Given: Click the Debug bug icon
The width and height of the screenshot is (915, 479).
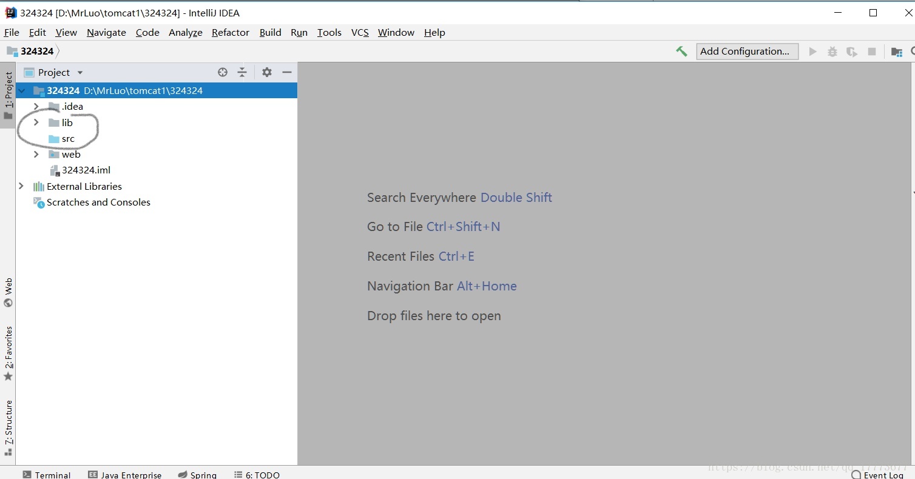Looking at the screenshot, I should pyautogui.click(x=832, y=52).
